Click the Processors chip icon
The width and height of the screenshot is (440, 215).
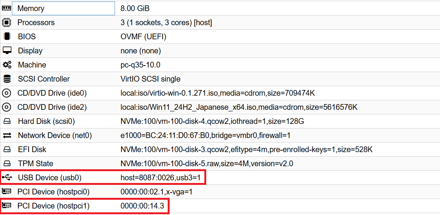click(x=6, y=22)
